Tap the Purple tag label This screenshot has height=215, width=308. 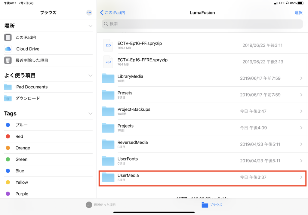22,194
